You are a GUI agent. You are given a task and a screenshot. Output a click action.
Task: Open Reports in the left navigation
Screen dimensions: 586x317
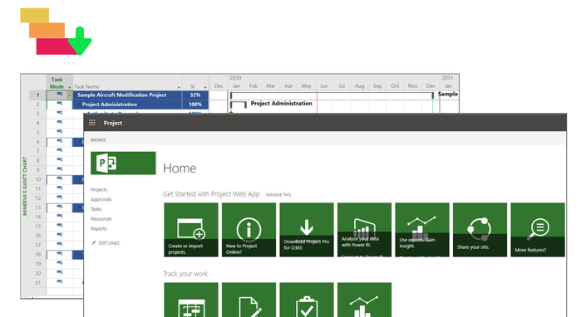99,228
